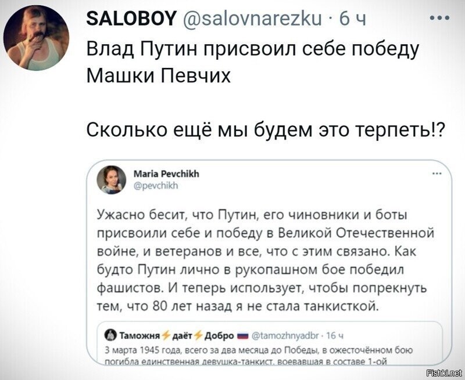Click the Maria Pevchikh display name

pos(166,173)
